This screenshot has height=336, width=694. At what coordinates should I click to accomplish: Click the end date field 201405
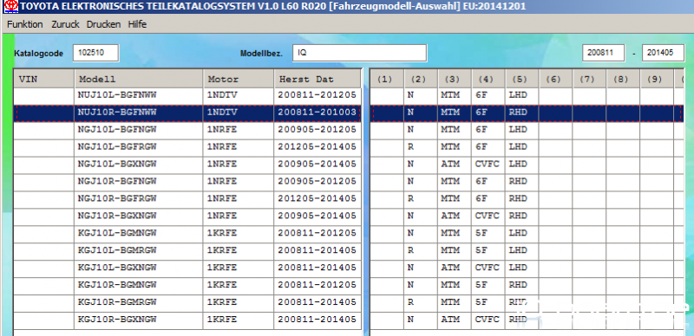point(663,53)
